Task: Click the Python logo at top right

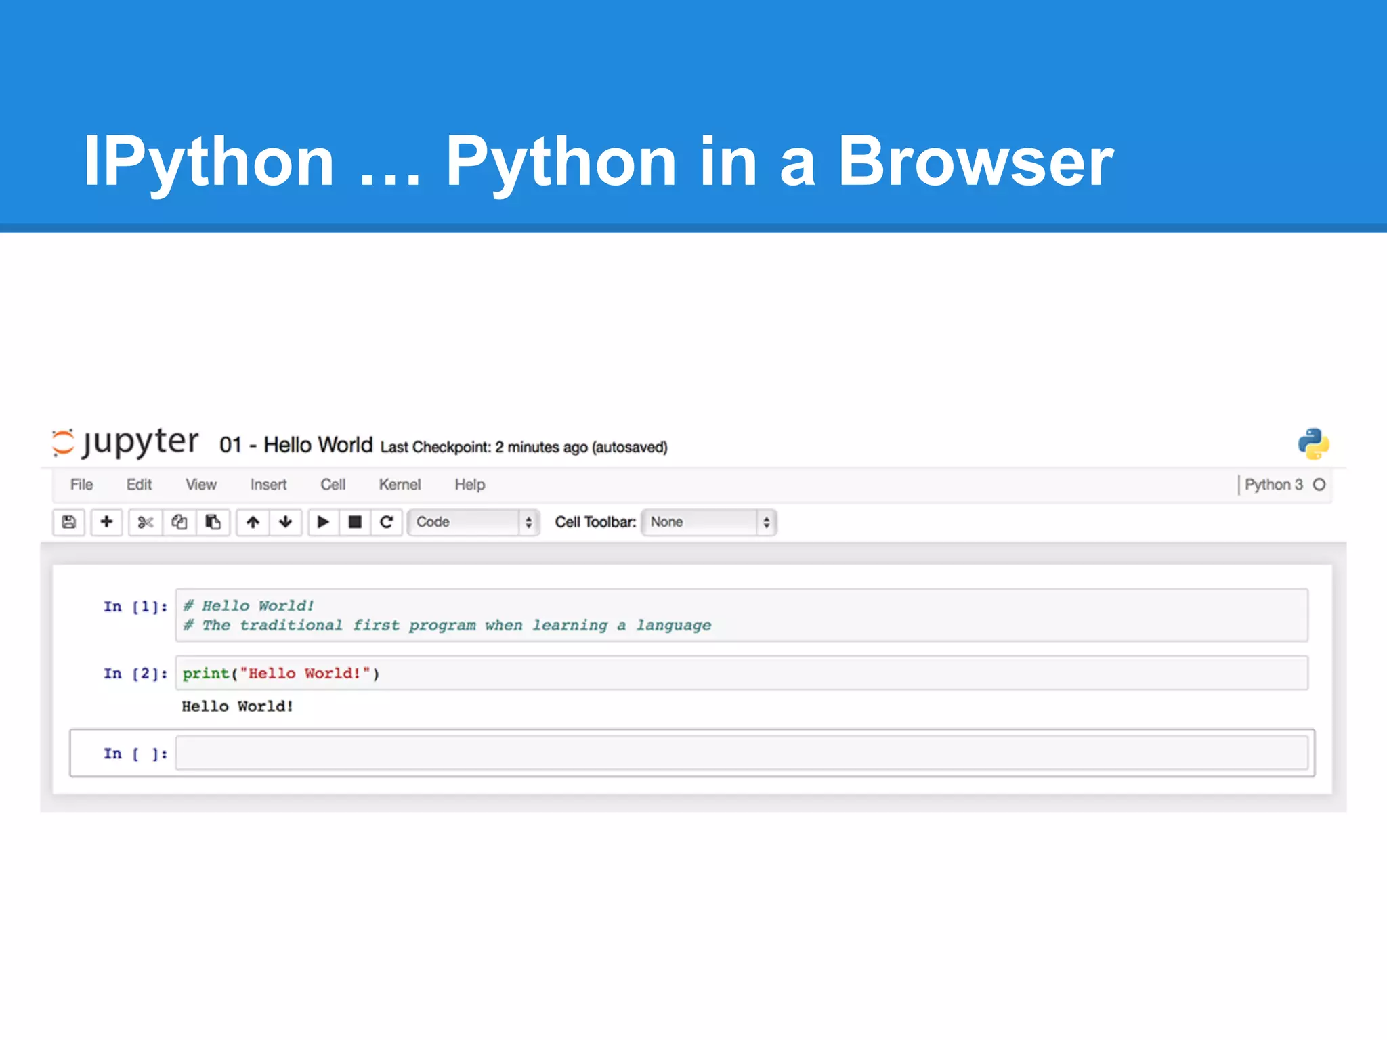Action: pos(1314,444)
